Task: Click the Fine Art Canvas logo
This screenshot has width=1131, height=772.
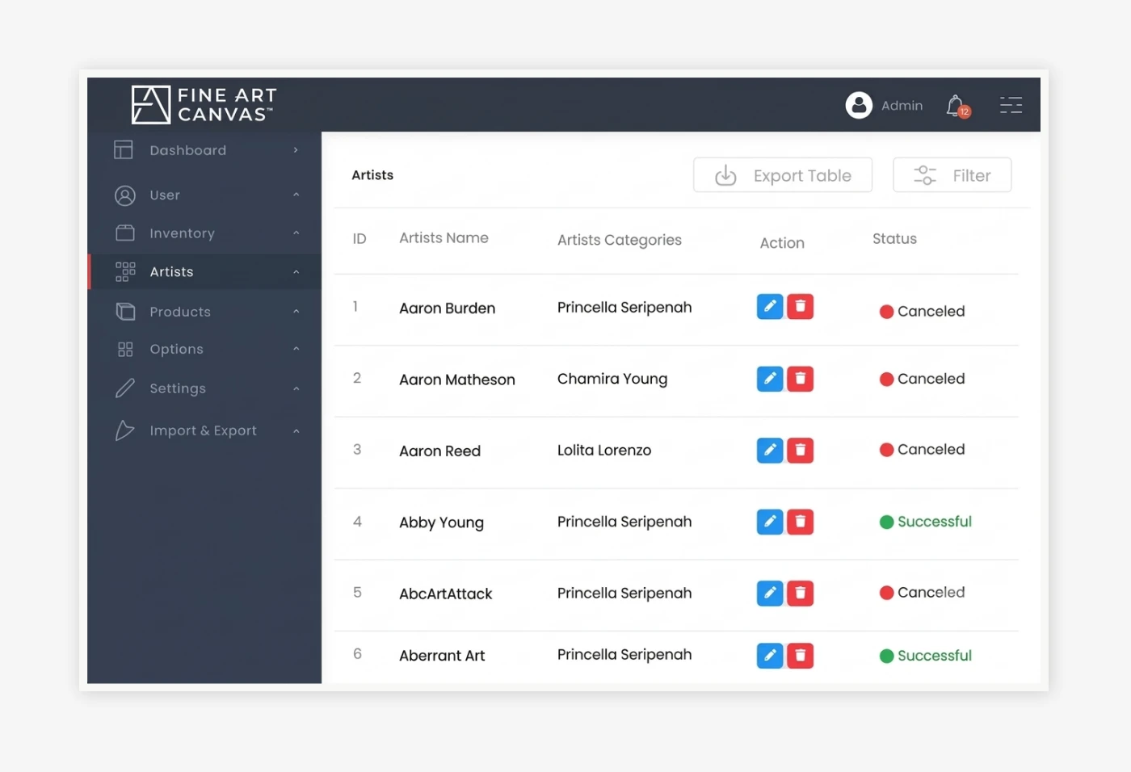Action: (204, 105)
